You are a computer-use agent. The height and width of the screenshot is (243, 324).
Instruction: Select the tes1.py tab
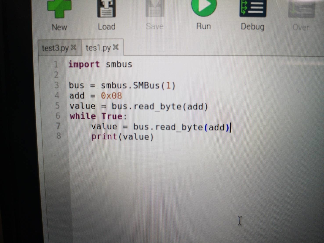[98, 48]
